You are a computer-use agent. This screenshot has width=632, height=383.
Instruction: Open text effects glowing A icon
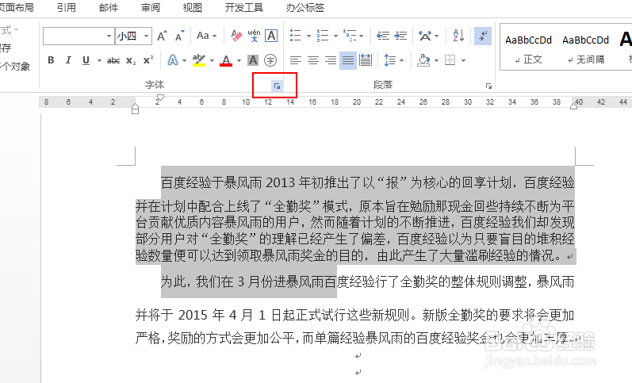[173, 60]
